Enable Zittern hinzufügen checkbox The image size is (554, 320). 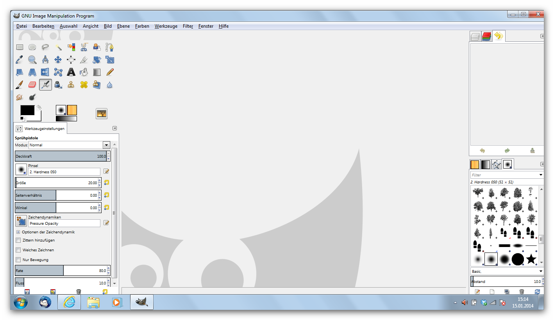click(x=18, y=240)
